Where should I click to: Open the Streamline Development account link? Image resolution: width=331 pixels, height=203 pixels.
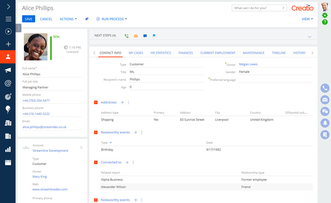tap(50, 151)
